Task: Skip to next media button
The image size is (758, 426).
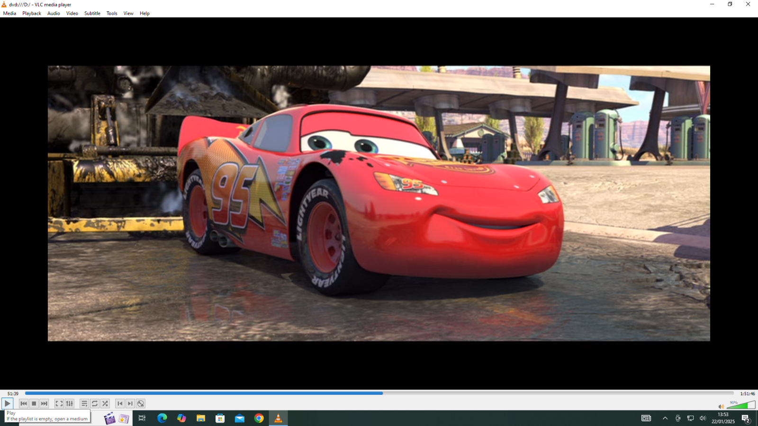Action: pyautogui.click(x=45, y=404)
